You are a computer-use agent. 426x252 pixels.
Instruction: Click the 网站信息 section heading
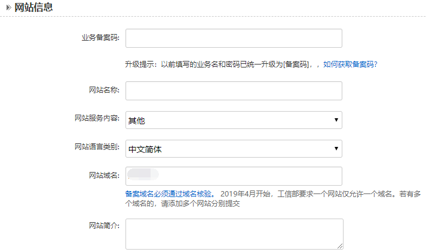[33, 8]
